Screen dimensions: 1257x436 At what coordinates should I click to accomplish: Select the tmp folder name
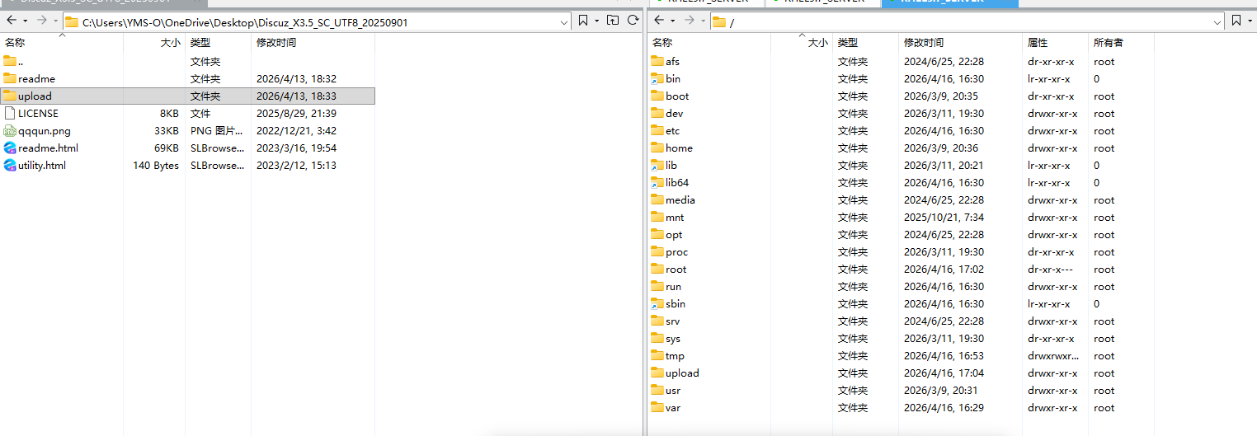pos(675,356)
